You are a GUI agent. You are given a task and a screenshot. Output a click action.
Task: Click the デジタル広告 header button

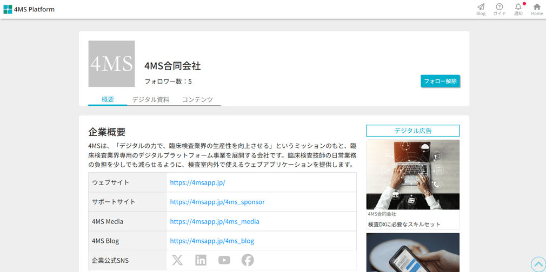[x=412, y=131]
